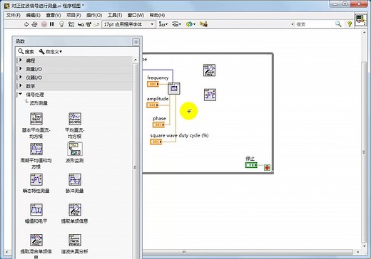Click the square wave duty cycle terminal
Image resolution: width=371 pixels, height=259 pixels.
156,142
